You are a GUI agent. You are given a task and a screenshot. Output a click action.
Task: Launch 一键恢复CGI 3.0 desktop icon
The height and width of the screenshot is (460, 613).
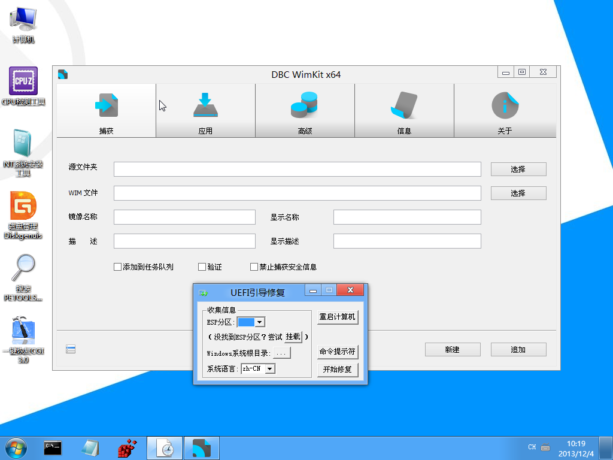23,340
